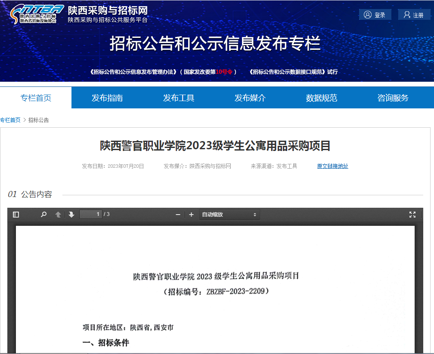Screen dimensions: 434x354
Task: Go to previous PDF page arrow
Action: pyautogui.click(x=58, y=215)
